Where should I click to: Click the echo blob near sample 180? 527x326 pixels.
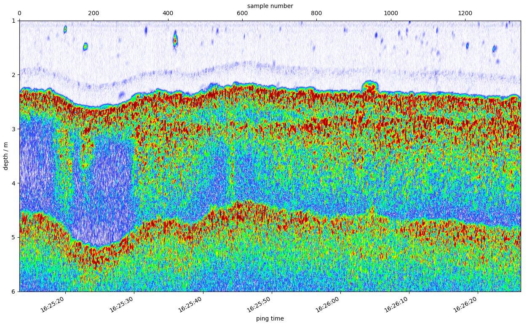click(86, 46)
